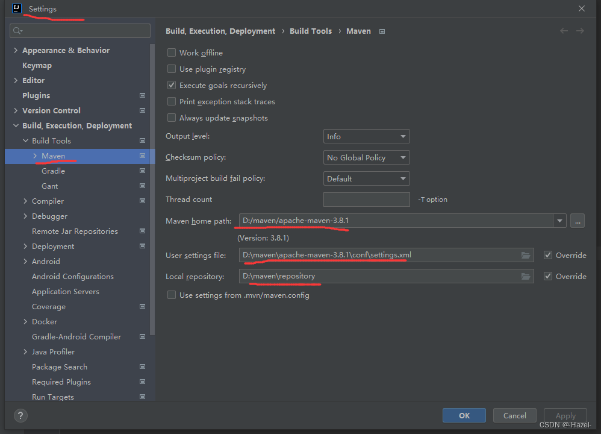The width and height of the screenshot is (601, 434).
Task: Open the gear icon next to Maven tree item
Action: point(142,156)
